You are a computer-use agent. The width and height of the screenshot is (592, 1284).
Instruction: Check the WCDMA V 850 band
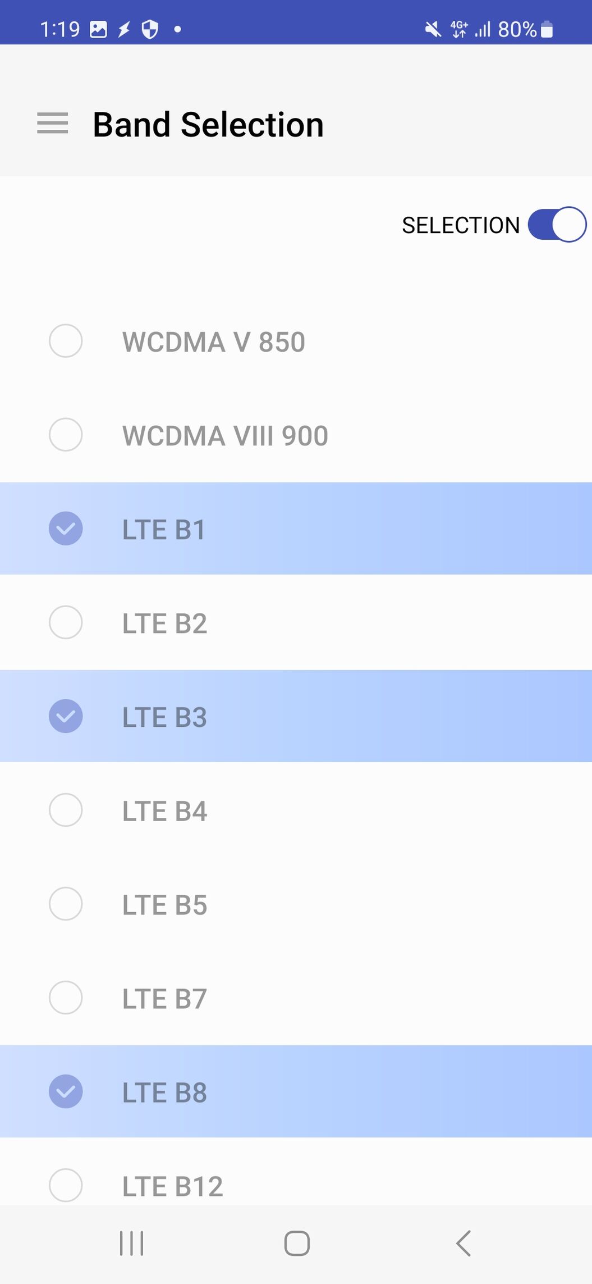tap(66, 341)
